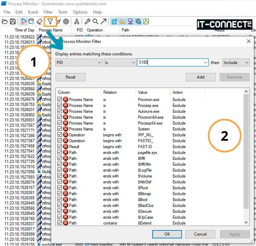This screenshot has width=256, height=246.
Task: Click the Find magnifying glass icon
Action: coord(95,21)
